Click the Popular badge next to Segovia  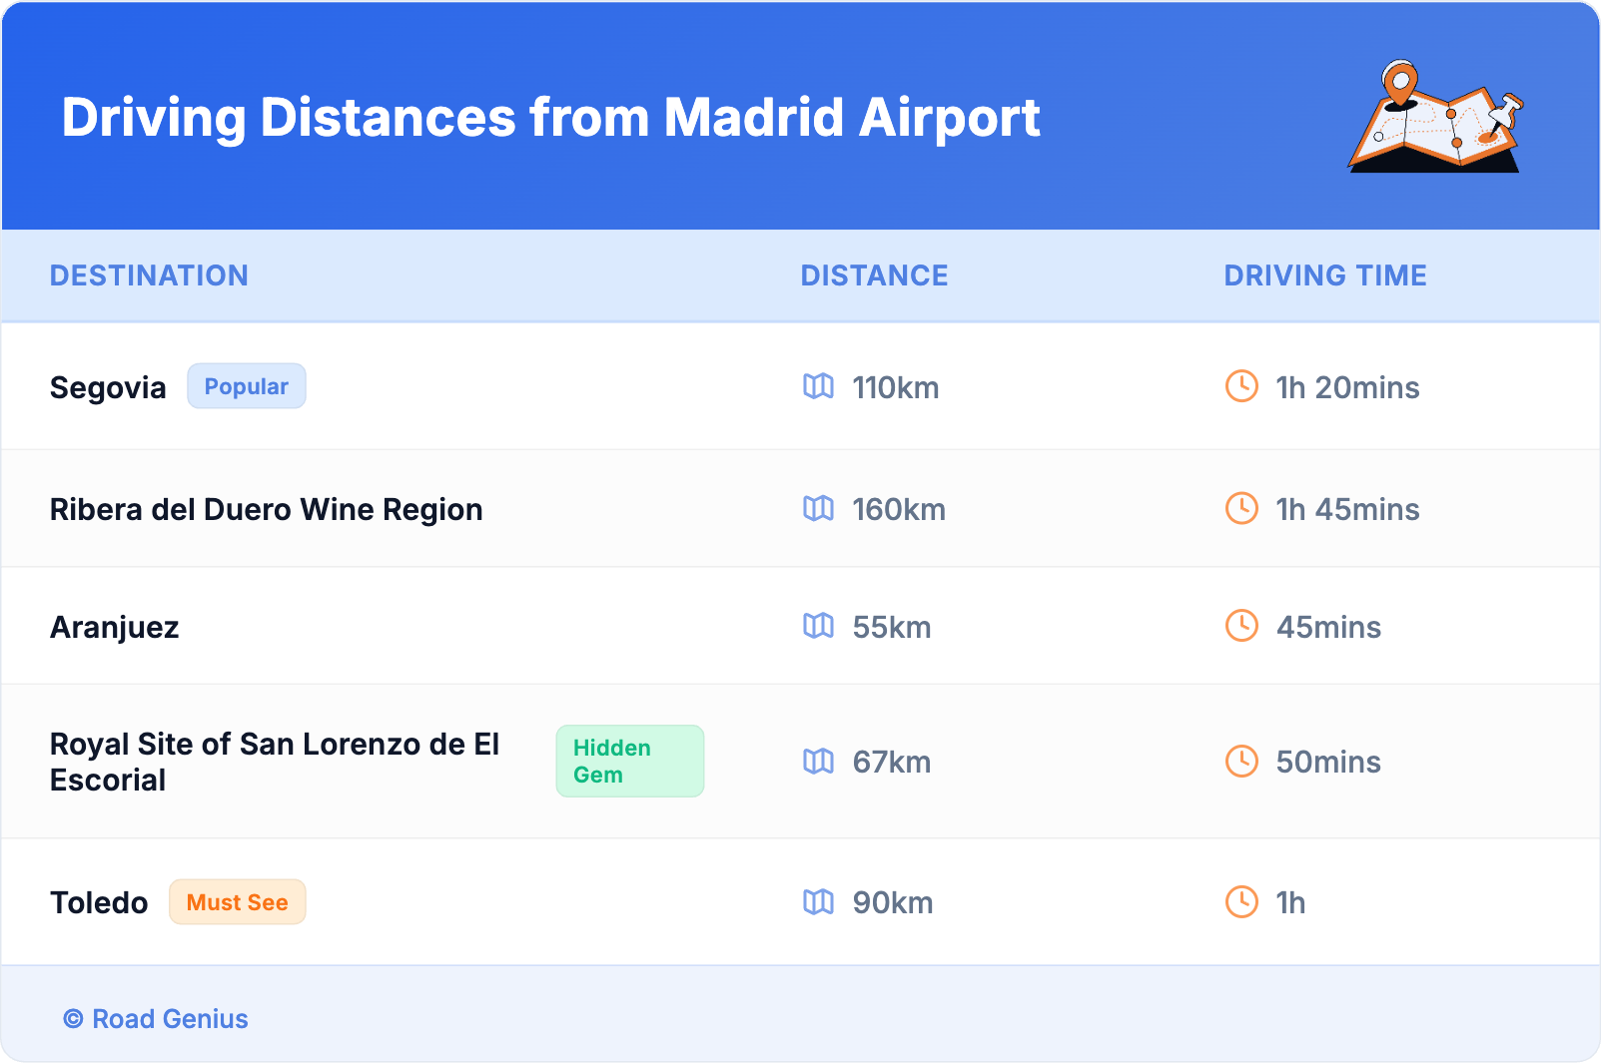click(247, 386)
